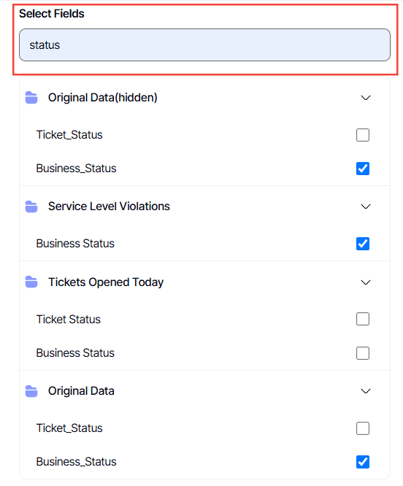This screenshot has width=403, height=486.
Task: Focus the Select Fields search box
Action: click(x=204, y=45)
